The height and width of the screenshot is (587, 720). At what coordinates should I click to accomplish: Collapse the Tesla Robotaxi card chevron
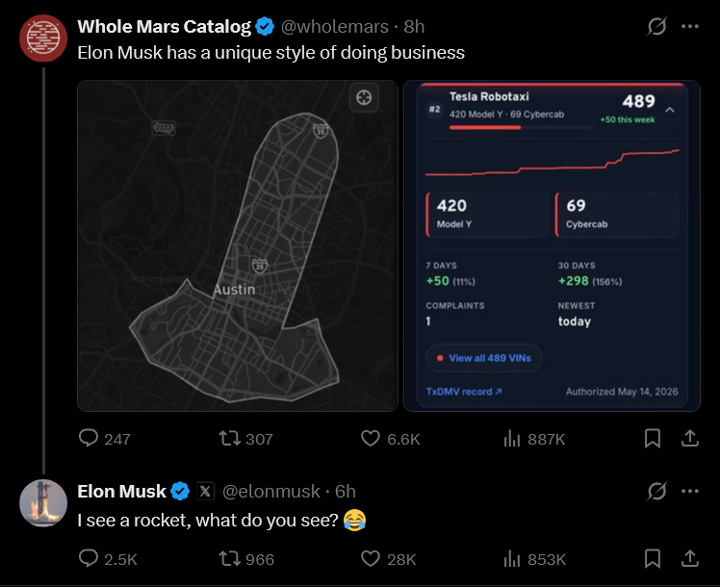pyautogui.click(x=670, y=110)
